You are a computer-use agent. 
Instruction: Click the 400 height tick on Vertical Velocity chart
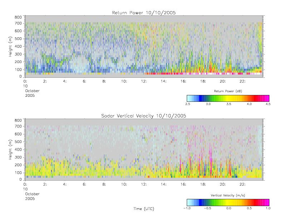tap(18, 149)
